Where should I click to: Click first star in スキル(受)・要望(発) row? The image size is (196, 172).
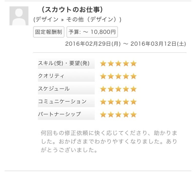(x=103, y=64)
